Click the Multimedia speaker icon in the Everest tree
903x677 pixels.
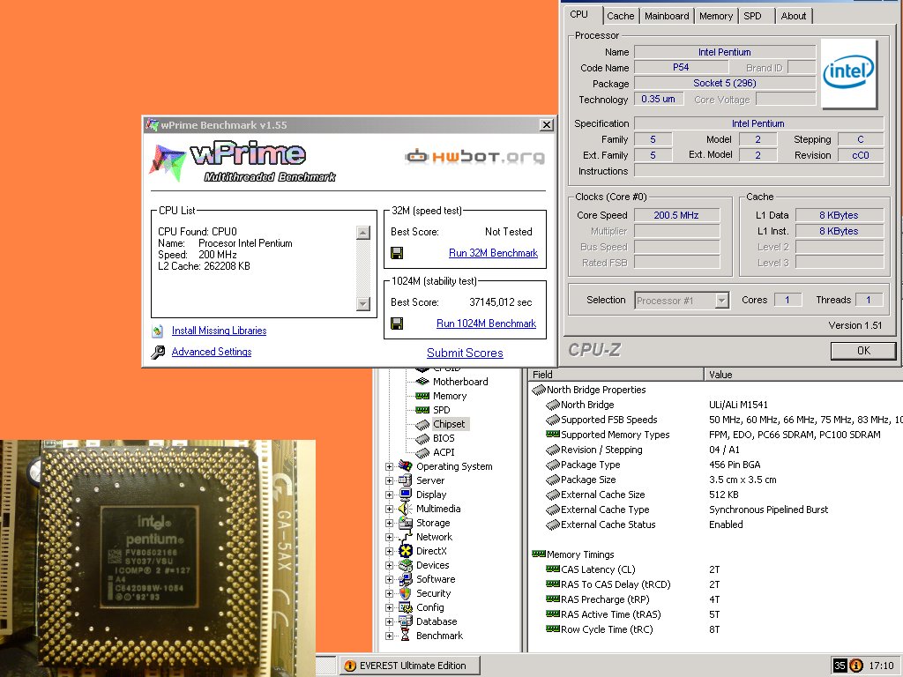click(406, 509)
